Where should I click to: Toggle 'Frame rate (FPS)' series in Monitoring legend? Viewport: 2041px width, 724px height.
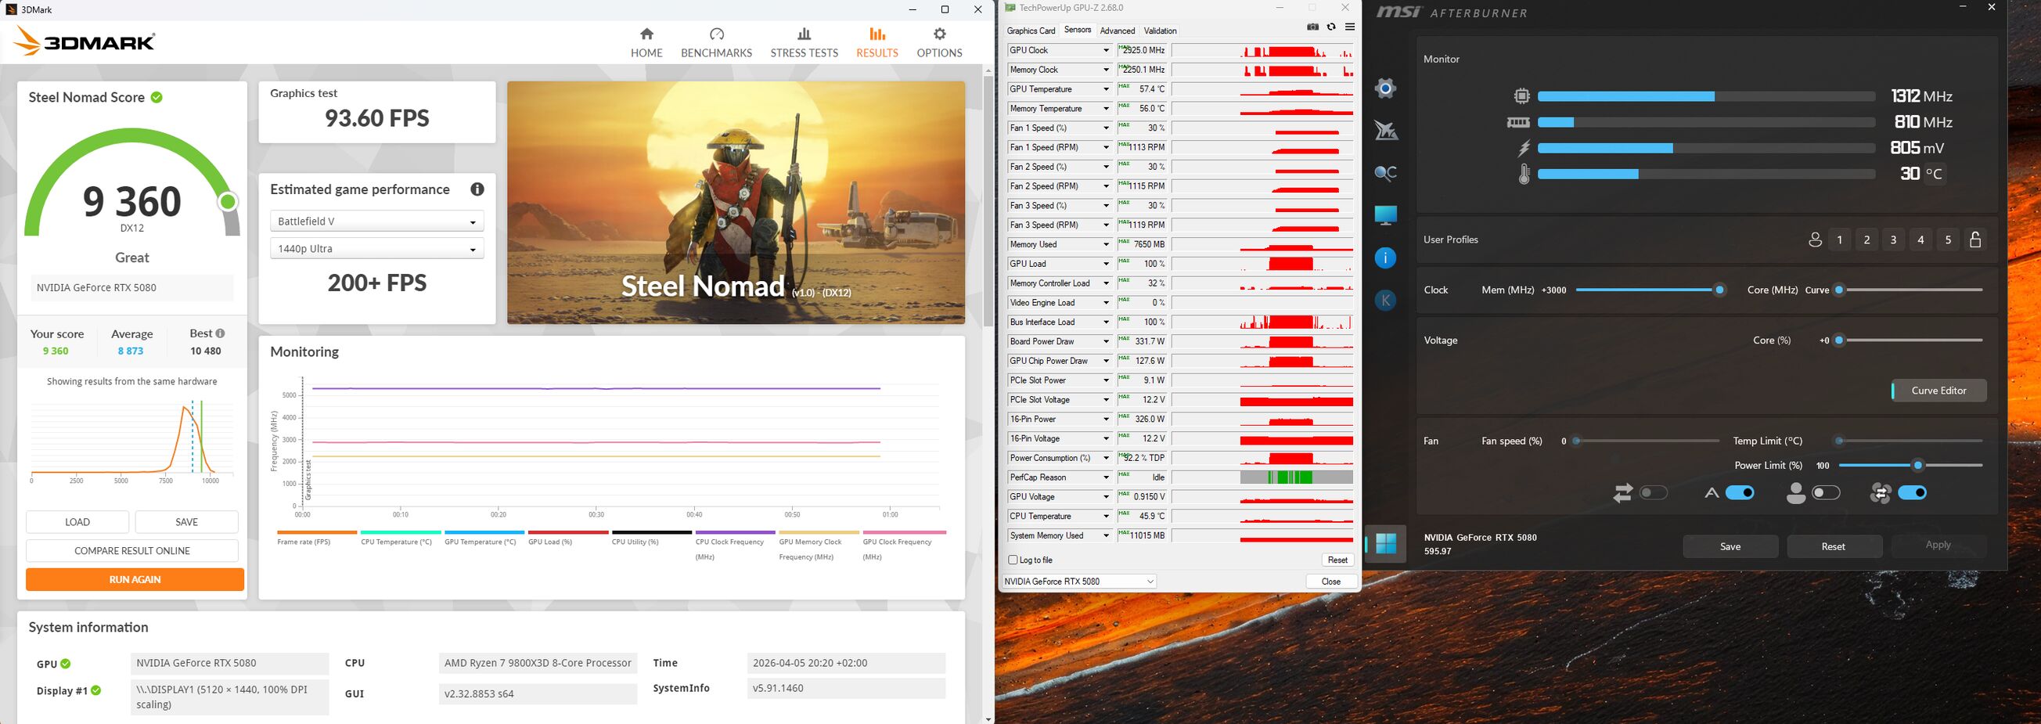tap(317, 538)
